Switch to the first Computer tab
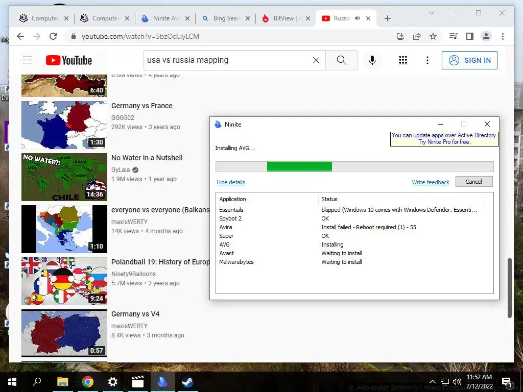The image size is (523, 392). point(44,18)
